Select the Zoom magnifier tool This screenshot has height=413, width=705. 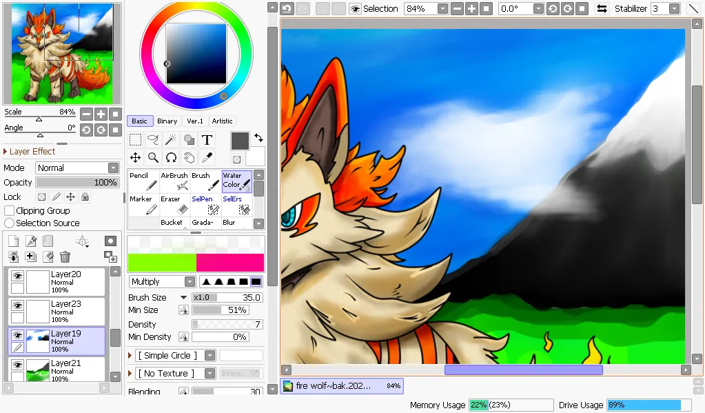point(153,157)
